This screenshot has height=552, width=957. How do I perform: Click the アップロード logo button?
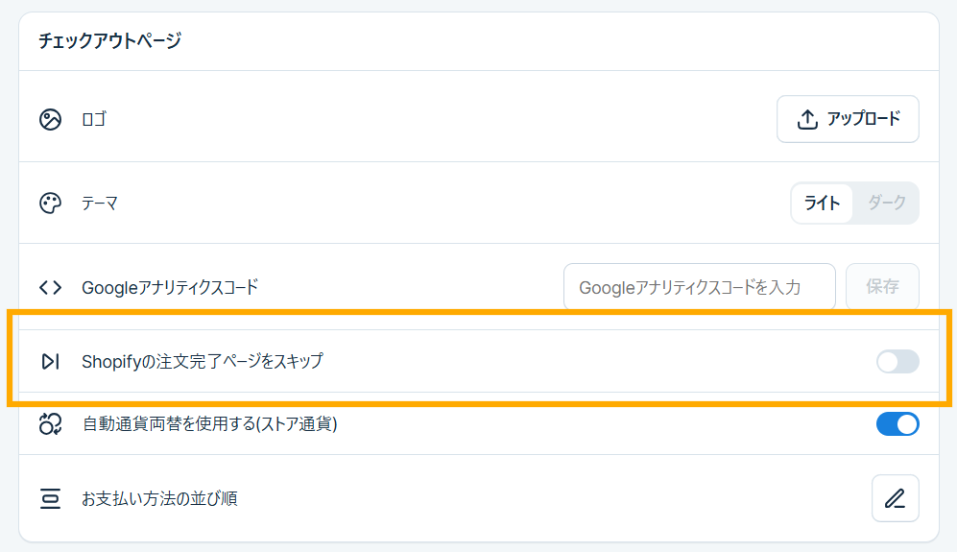click(848, 119)
